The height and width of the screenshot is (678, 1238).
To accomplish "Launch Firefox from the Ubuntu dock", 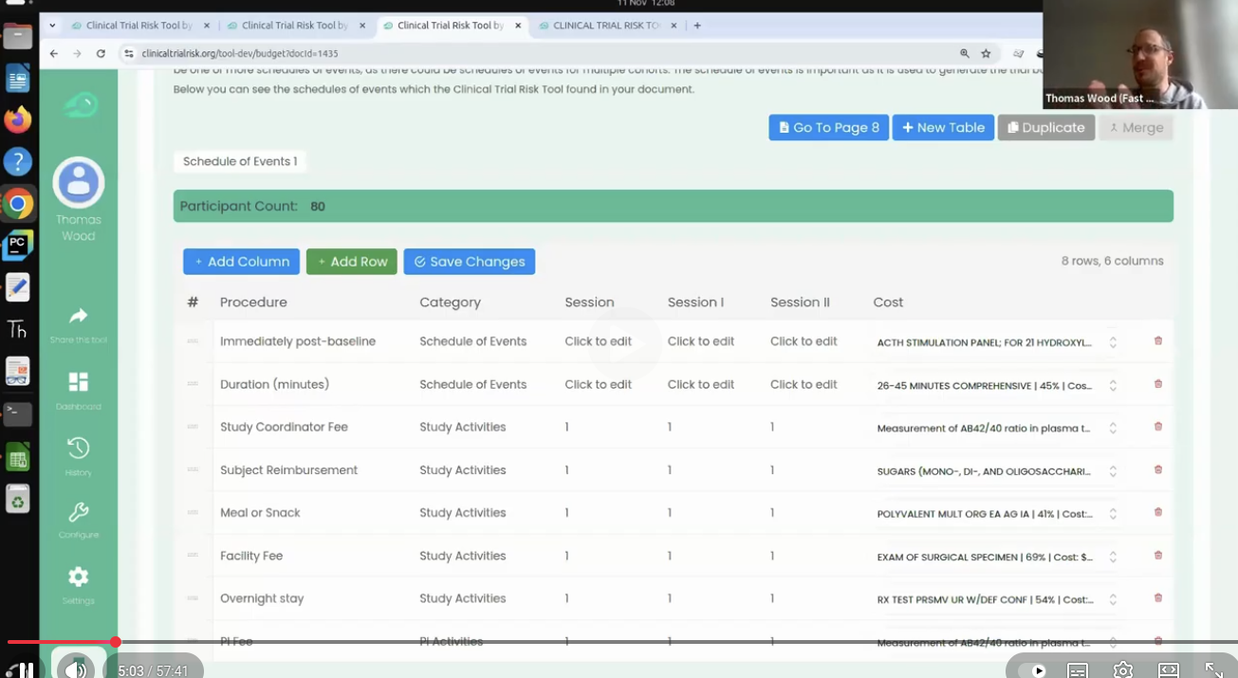I will pos(17,119).
